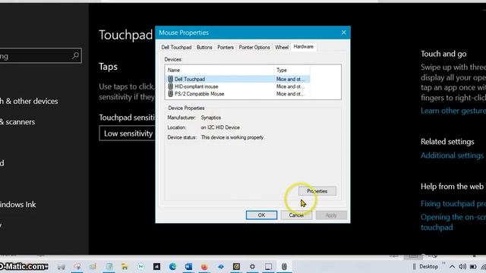The height and width of the screenshot is (273, 486).
Task: Confirm with the OK button
Action: click(x=261, y=215)
